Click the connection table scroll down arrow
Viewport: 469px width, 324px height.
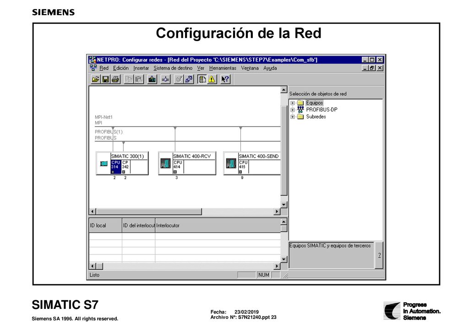284,259
